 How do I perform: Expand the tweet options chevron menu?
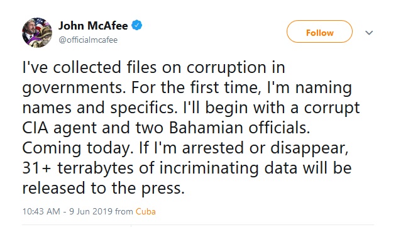(369, 33)
